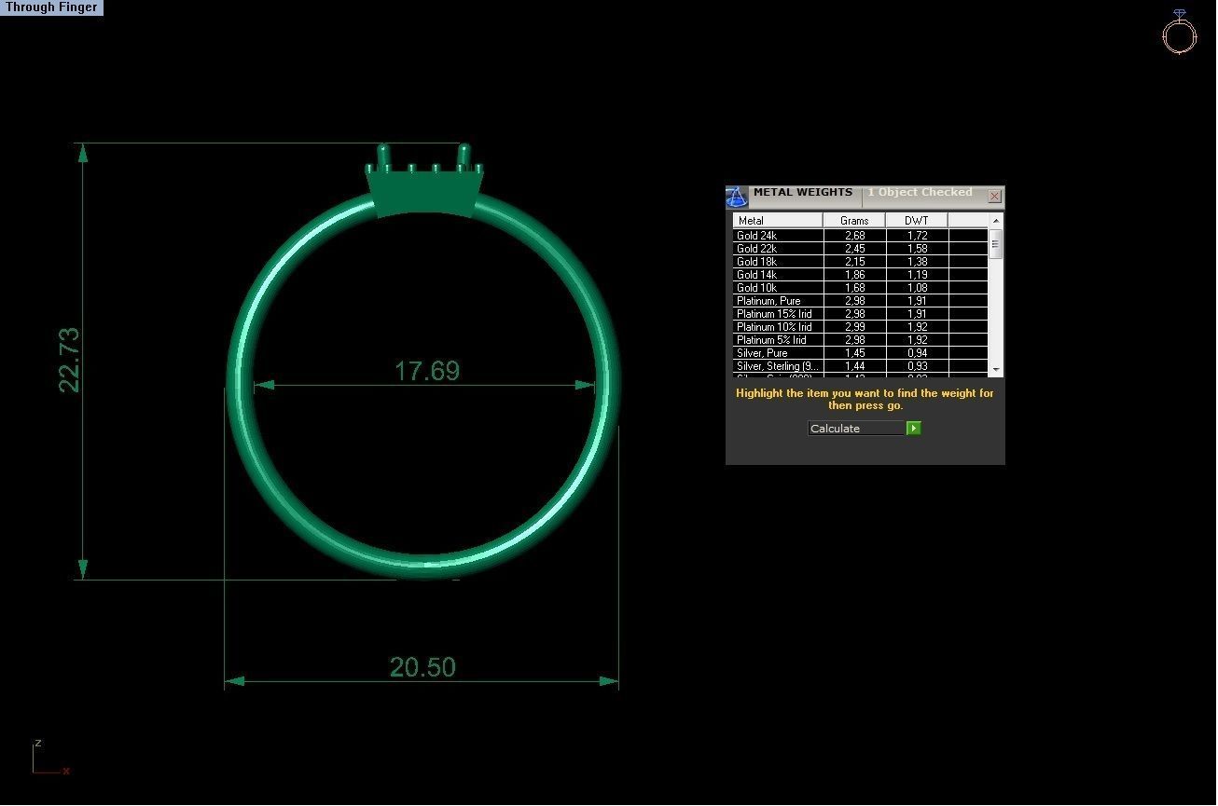The height and width of the screenshot is (806, 1218).
Task: Select the Platinum 15% Irid row
Action: 860,314
